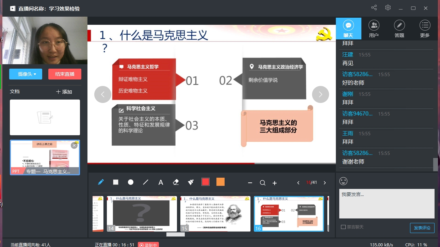The image size is (440, 247).
Task: Select the eraser tool
Action: click(x=176, y=182)
